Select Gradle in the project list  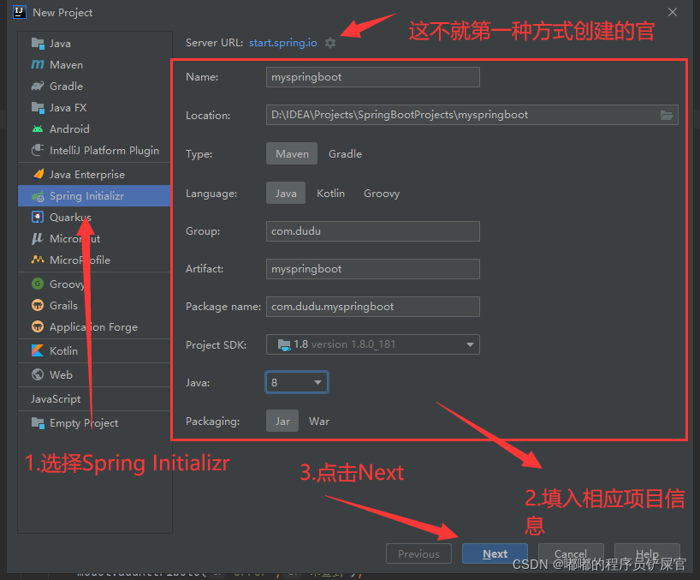point(94,87)
